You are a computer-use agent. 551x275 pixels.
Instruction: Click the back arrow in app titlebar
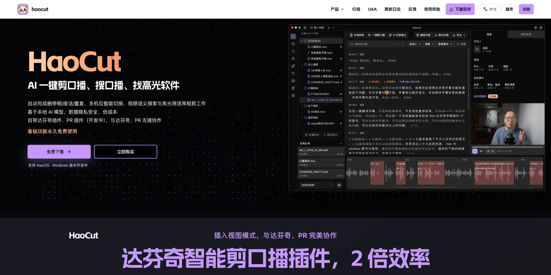coord(329,28)
